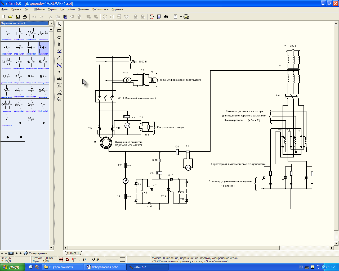
Task: Select the rectangle drawing tool
Action: coord(59,31)
